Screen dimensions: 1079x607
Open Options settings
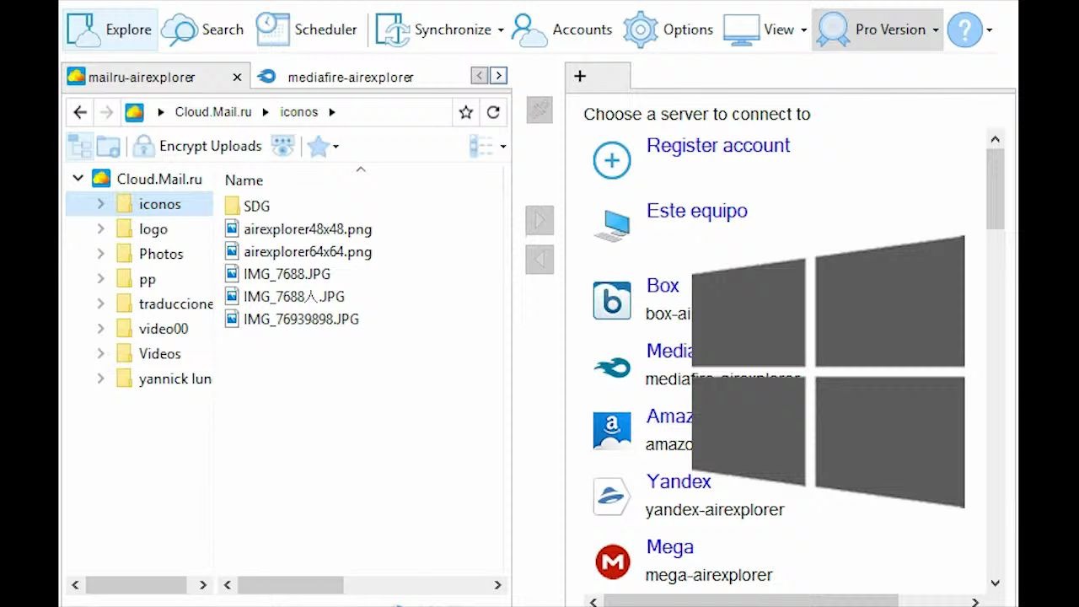(x=668, y=30)
